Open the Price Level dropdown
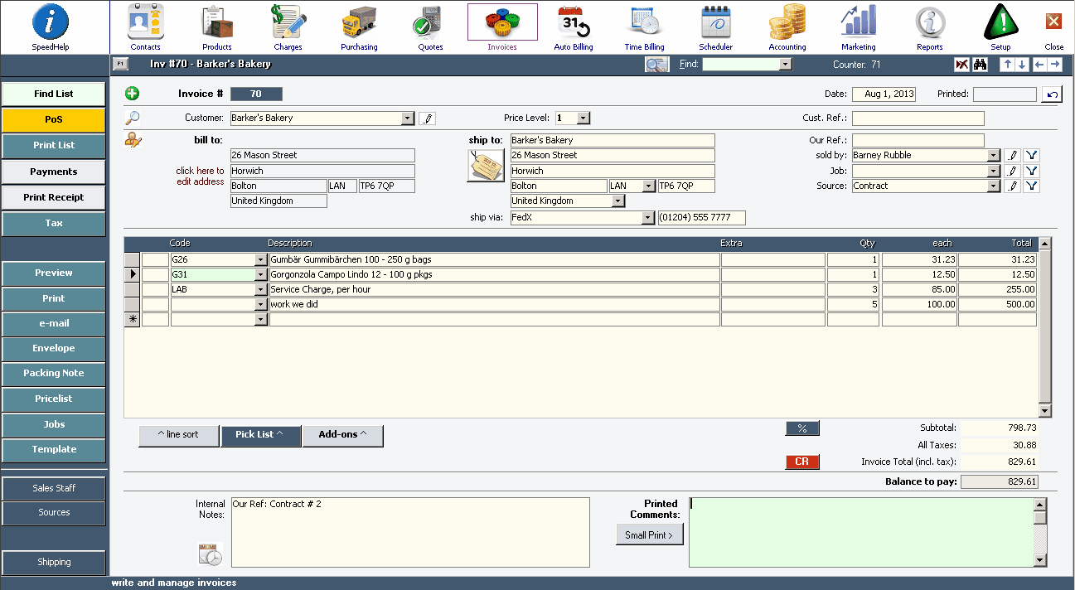 [583, 118]
